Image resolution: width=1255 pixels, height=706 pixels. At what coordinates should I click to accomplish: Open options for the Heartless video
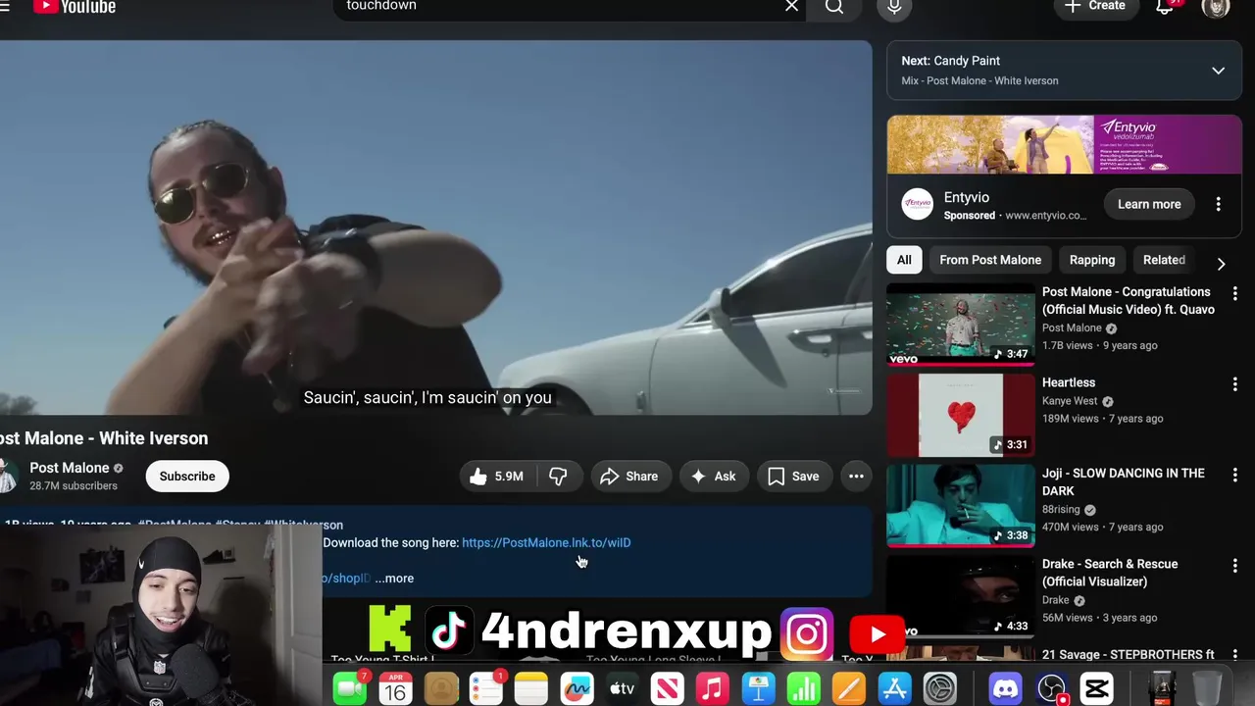coord(1234,384)
